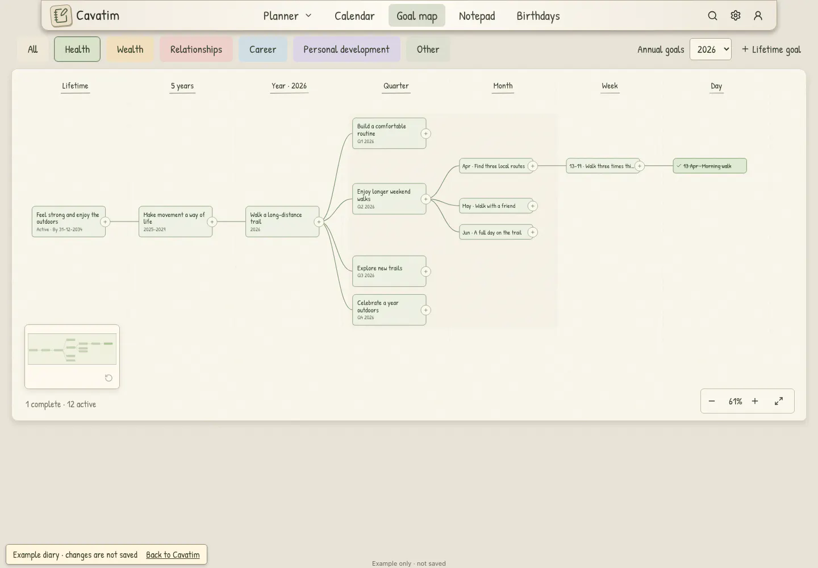Go to the Calendar tab
This screenshot has width=818, height=568.
point(354,16)
